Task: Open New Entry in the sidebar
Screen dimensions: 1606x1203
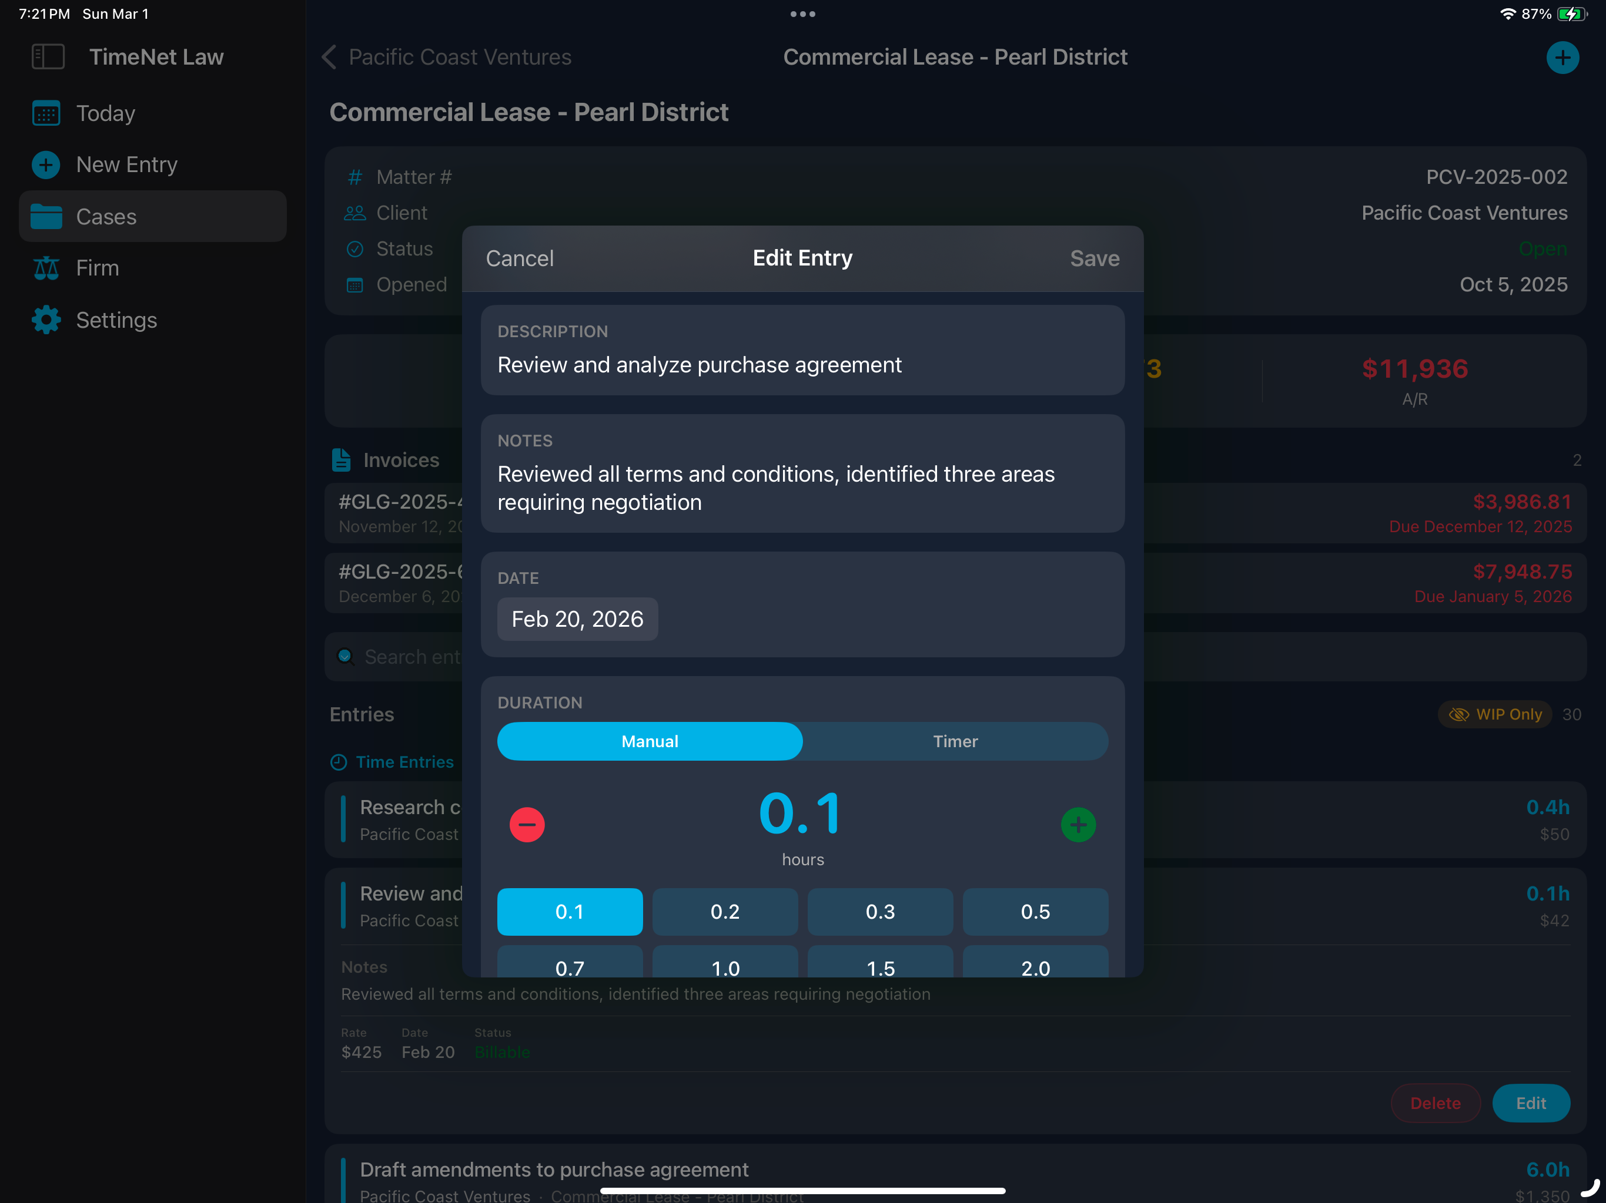Action: tap(152, 164)
